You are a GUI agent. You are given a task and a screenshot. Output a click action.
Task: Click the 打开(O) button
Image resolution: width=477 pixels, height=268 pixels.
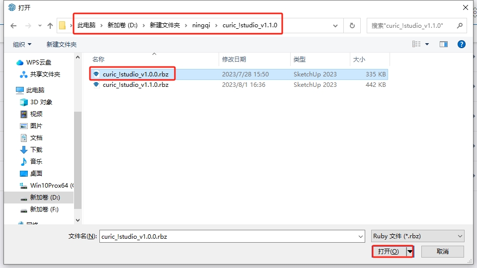click(389, 252)
